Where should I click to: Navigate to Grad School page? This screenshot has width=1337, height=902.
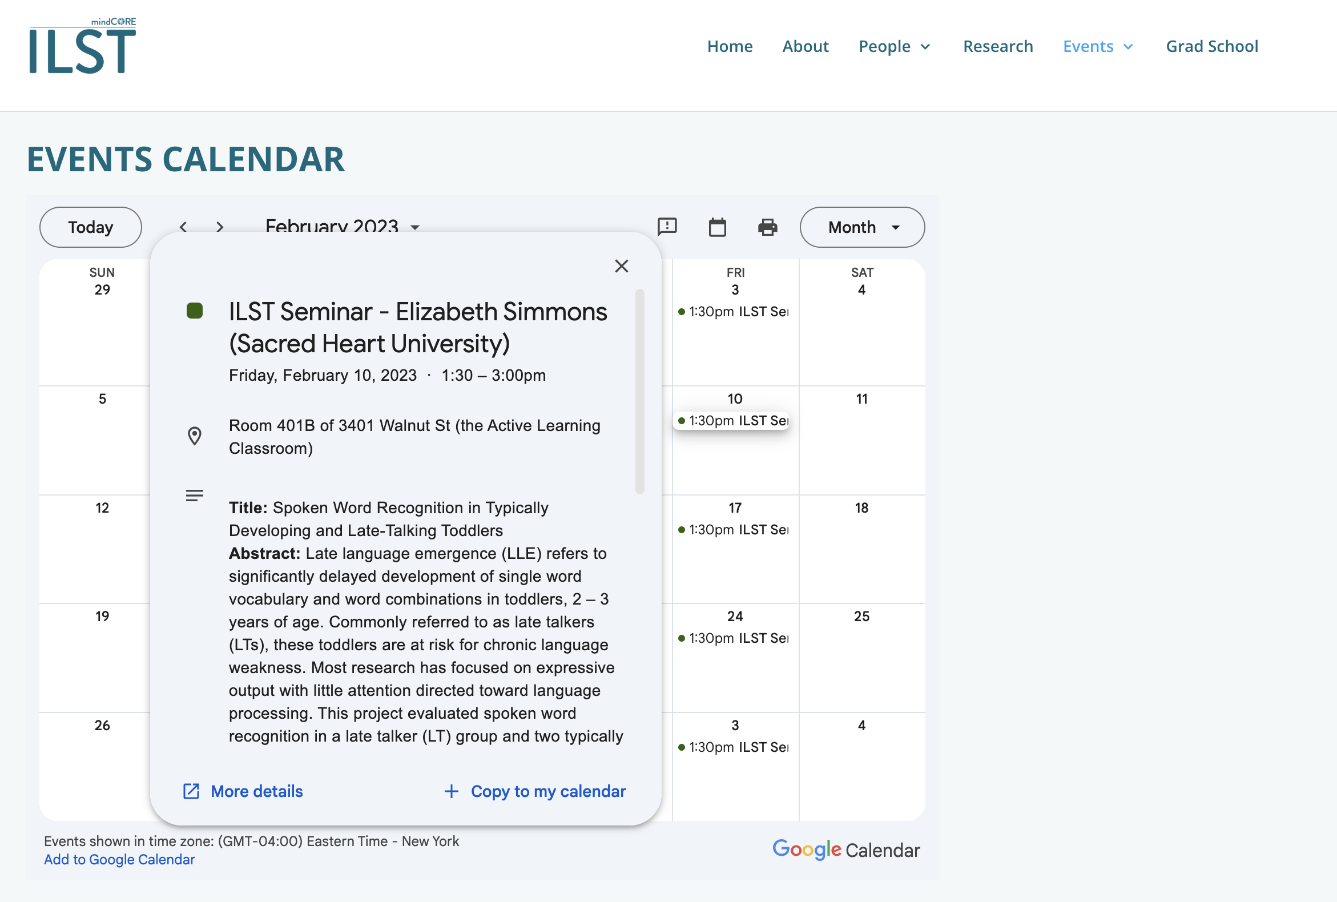[1211, 46]
